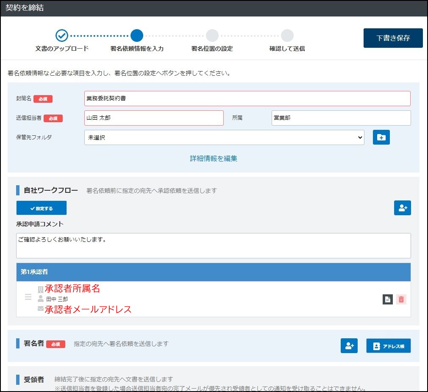Select the 確認して送信 step

click(287, 36)
